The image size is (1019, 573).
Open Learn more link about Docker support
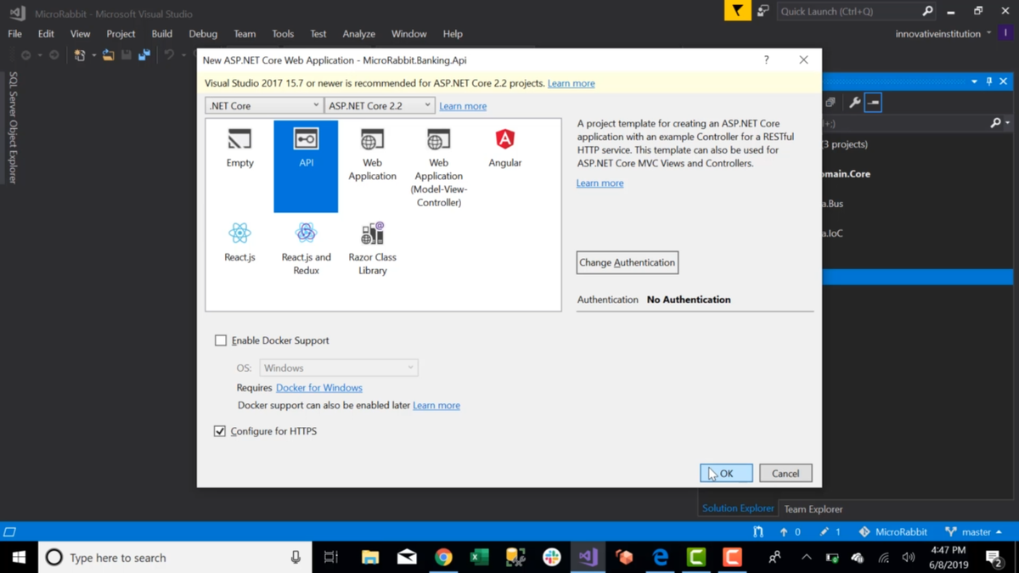tap(436, 406)
